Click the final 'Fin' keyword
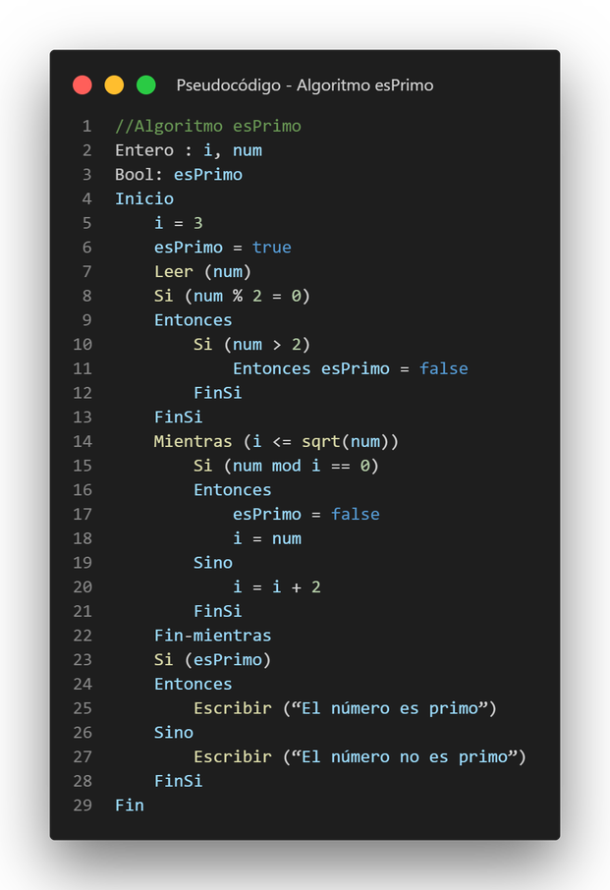 point(129,806)
